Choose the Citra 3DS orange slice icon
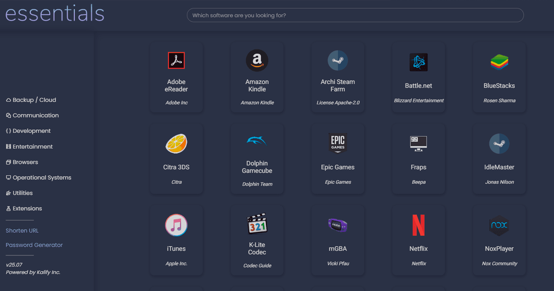 [176, 144]
